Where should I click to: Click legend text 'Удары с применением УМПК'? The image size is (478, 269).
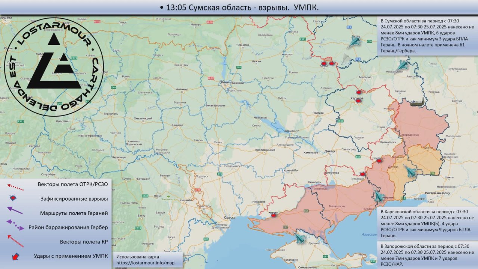point(71,256)
